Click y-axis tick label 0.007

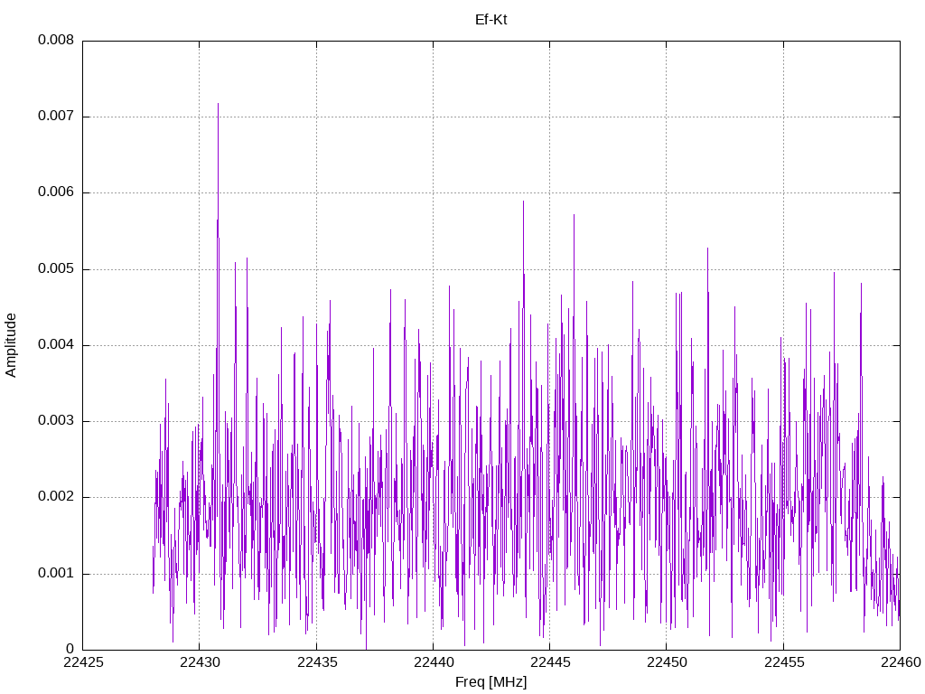coord(56,117)
